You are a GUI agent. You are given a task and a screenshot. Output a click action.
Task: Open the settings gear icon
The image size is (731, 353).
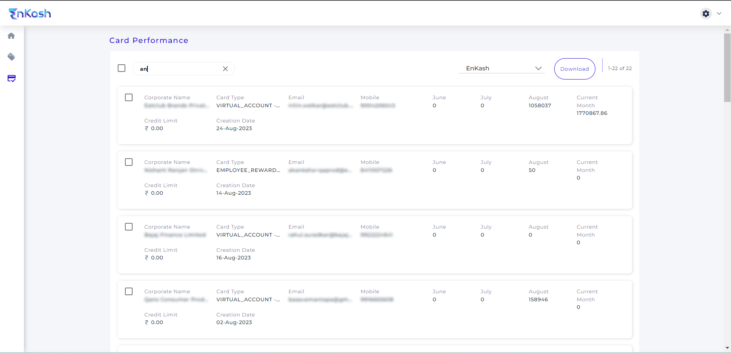706,14
